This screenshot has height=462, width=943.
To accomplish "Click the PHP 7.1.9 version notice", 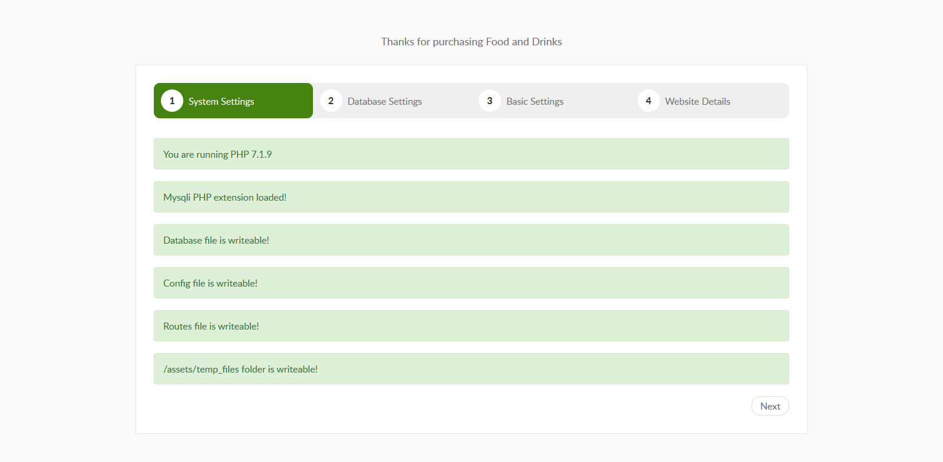I will pos(471,154).
